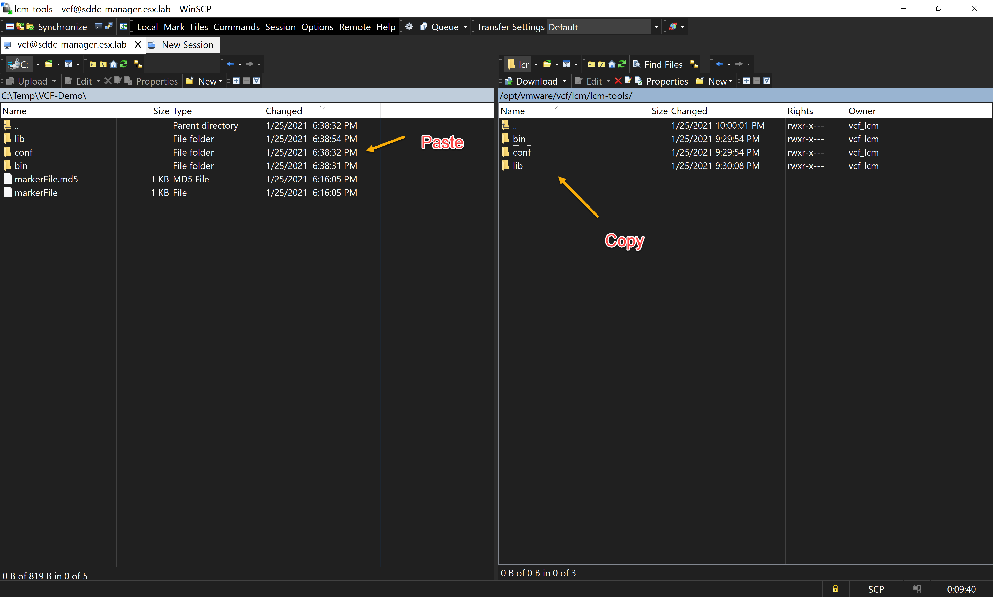Image resolution: width=993 pixels, height=597 pixels.
Task: Click remote red Delete icon
Action: point(618,81)
